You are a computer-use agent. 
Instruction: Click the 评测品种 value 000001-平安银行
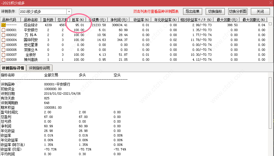(x=57, y=84)
